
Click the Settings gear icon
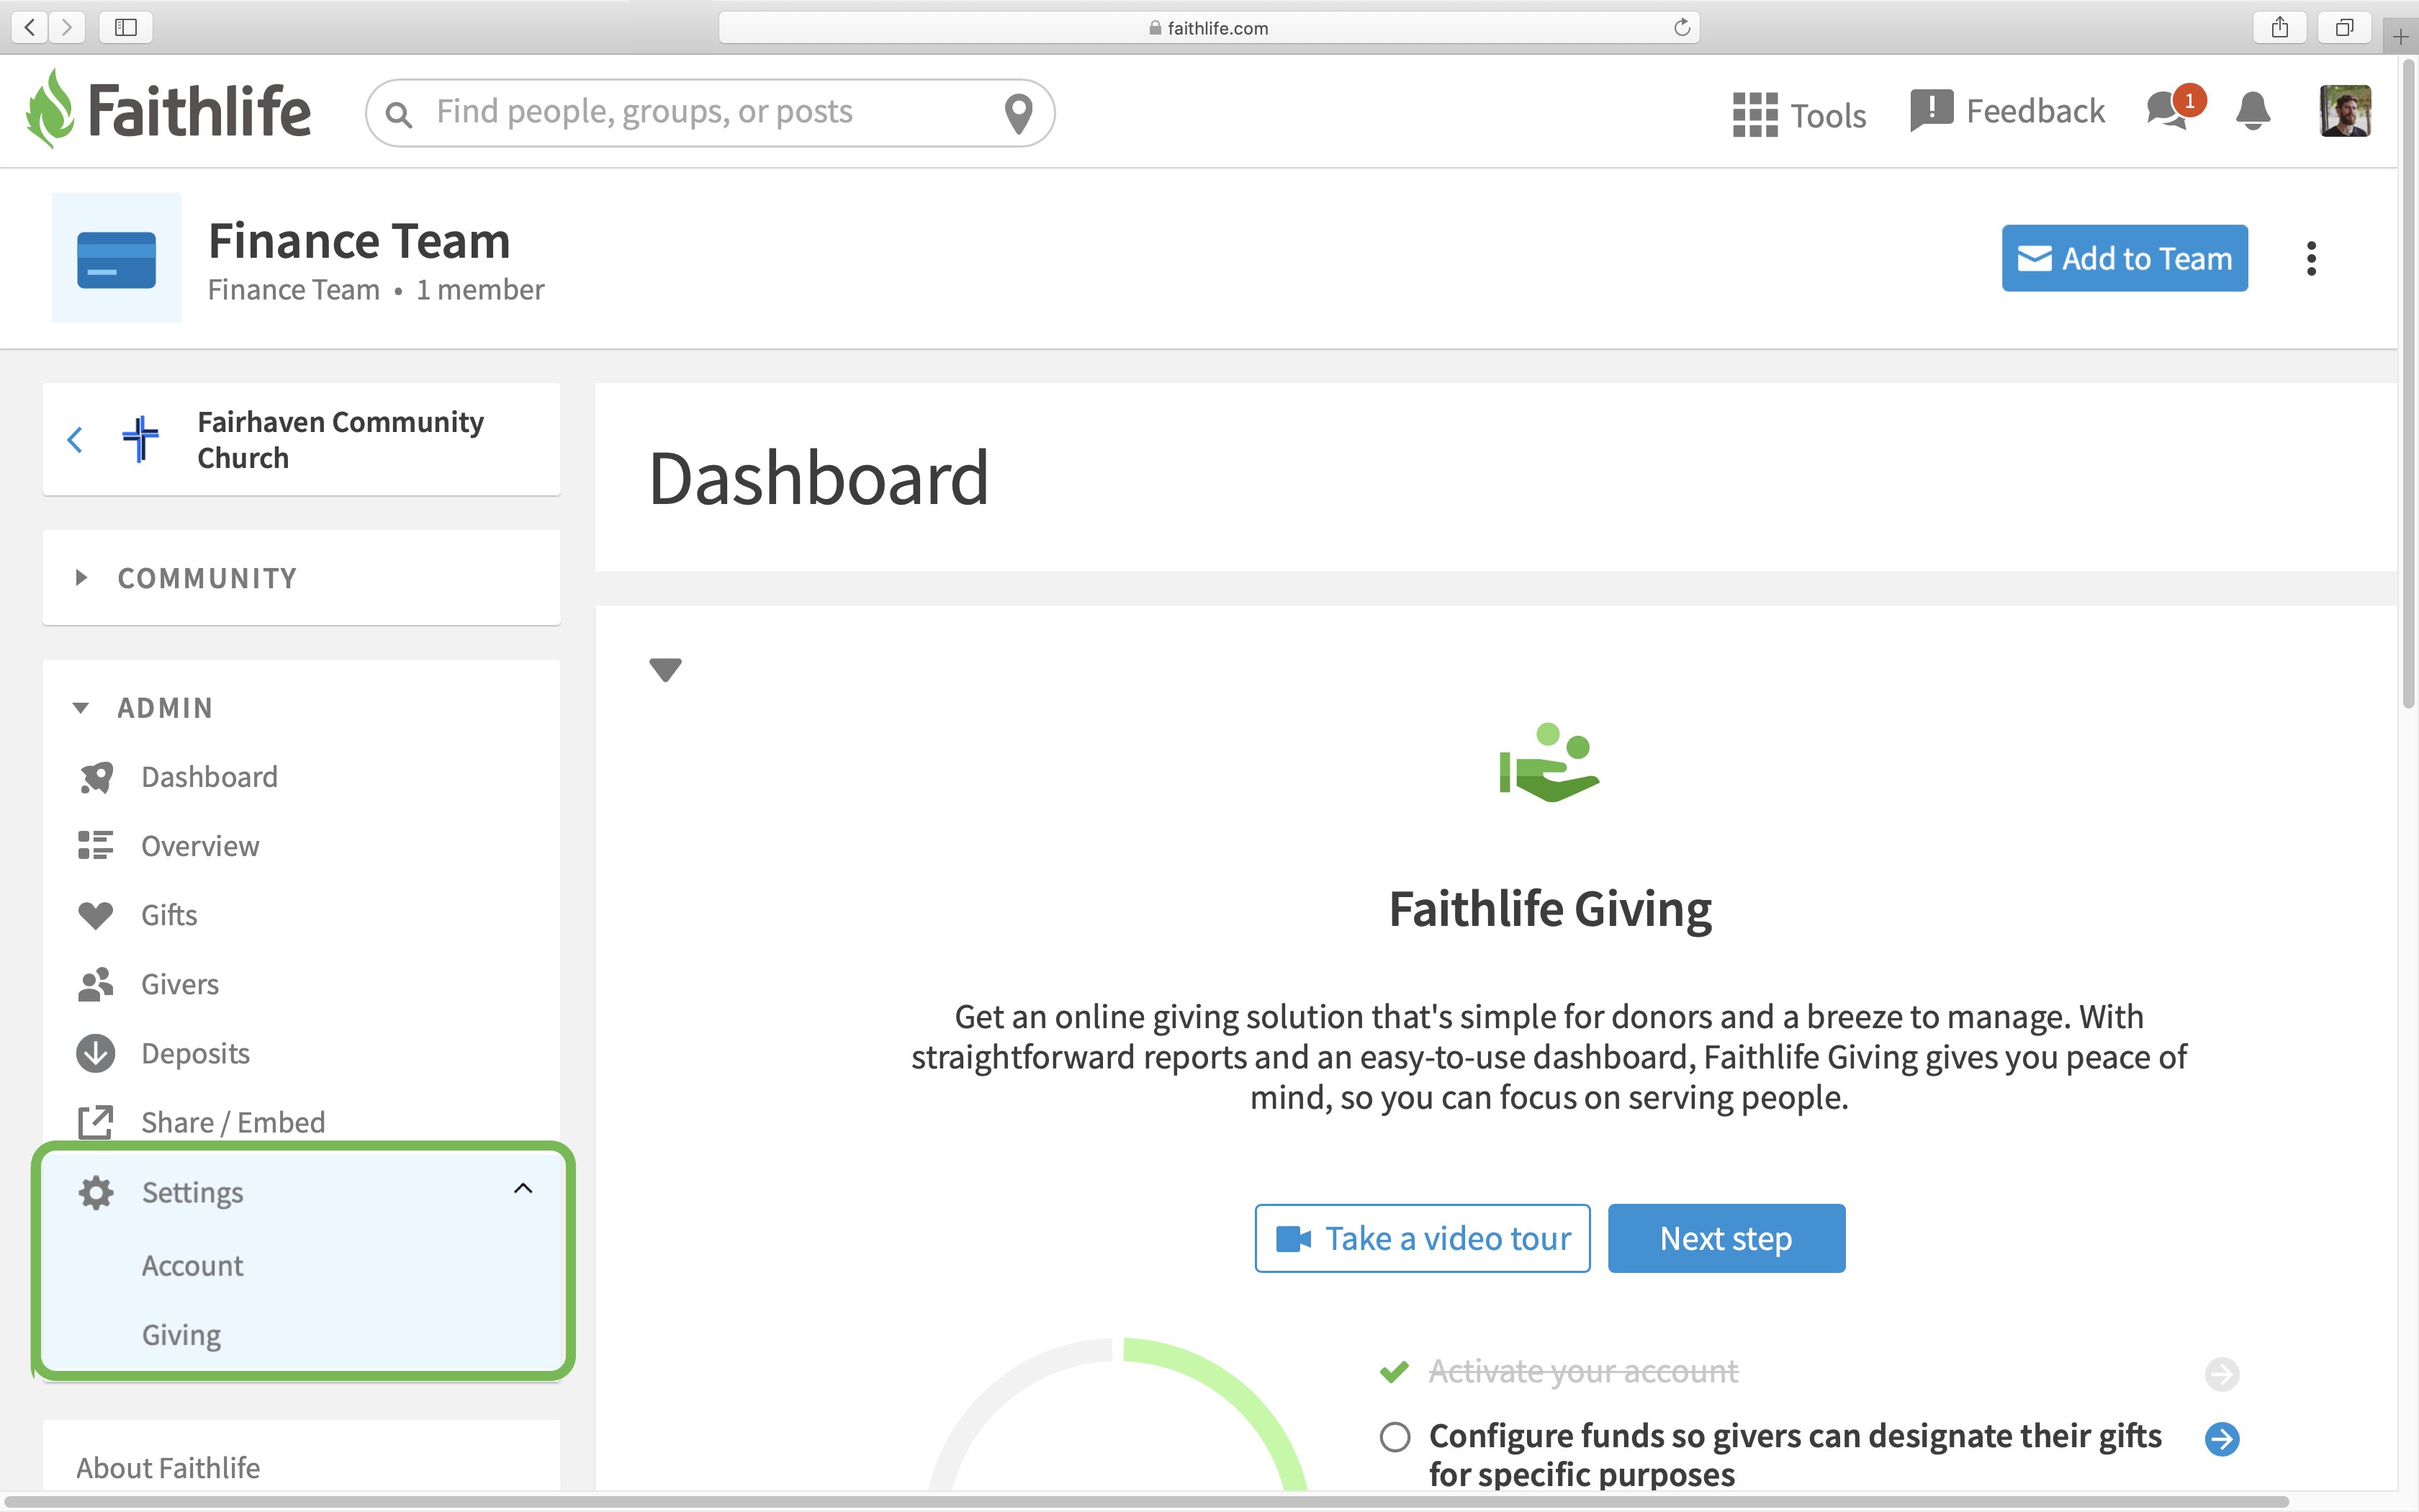[x=96, y=1192]
